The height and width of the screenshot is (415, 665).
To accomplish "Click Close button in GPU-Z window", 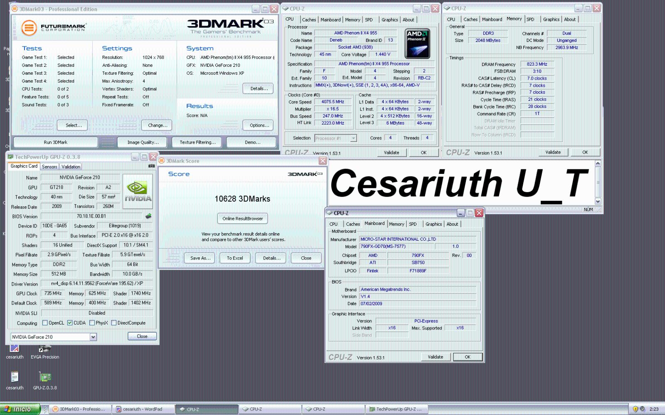I will click(142, 336).
